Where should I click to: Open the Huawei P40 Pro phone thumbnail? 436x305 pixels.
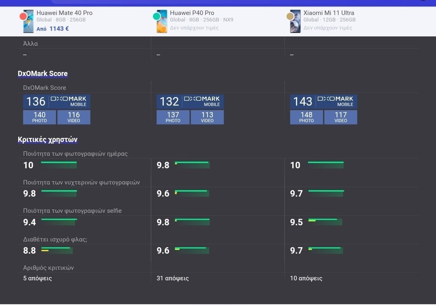[162, 21]
